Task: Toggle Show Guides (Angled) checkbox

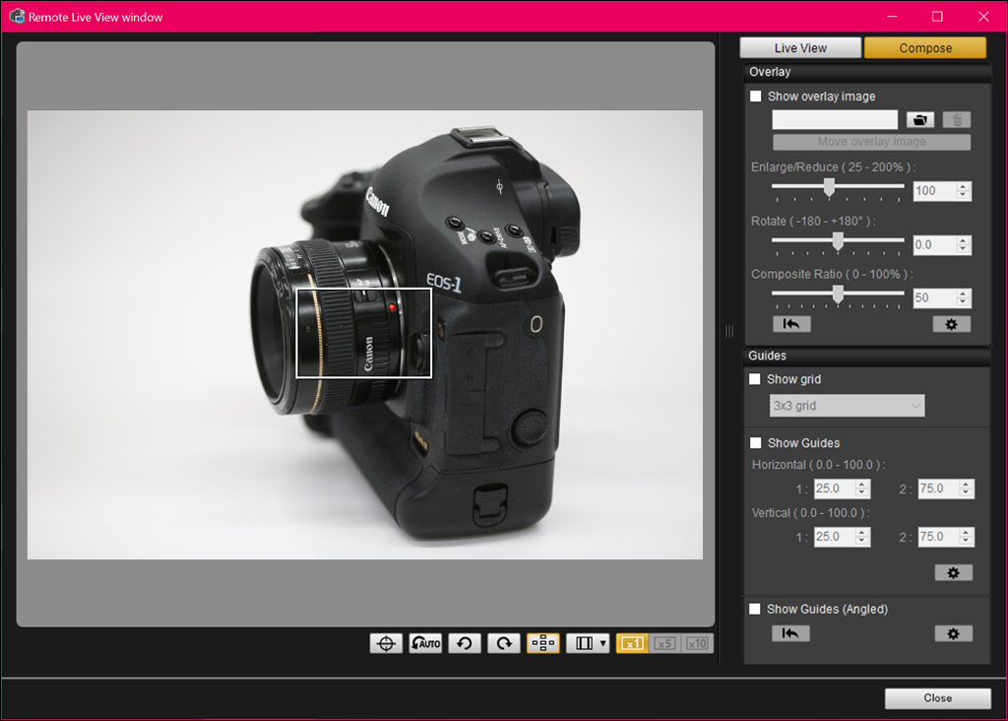Action: click(755, 609)
